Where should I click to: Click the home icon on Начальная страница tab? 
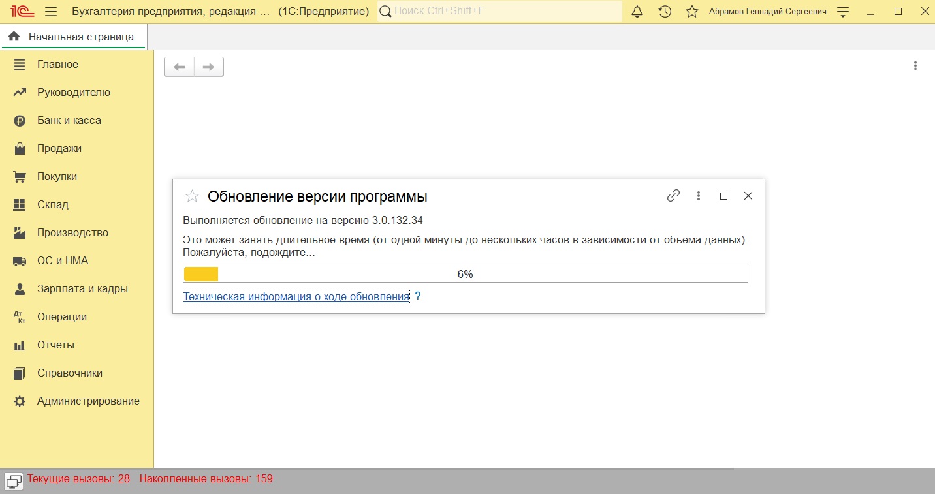[x=14, y=37]
